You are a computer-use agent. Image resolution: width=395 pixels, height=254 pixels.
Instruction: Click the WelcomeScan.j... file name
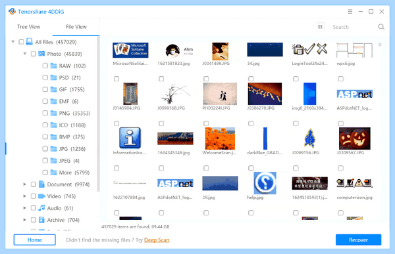coord(219,153)
